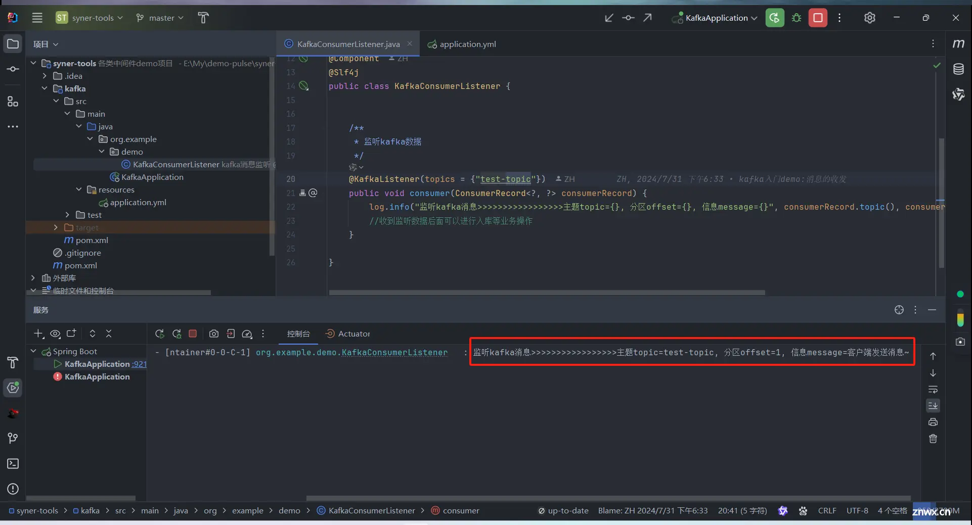Open the KafkaApplication run configuration dropdown

715,18
